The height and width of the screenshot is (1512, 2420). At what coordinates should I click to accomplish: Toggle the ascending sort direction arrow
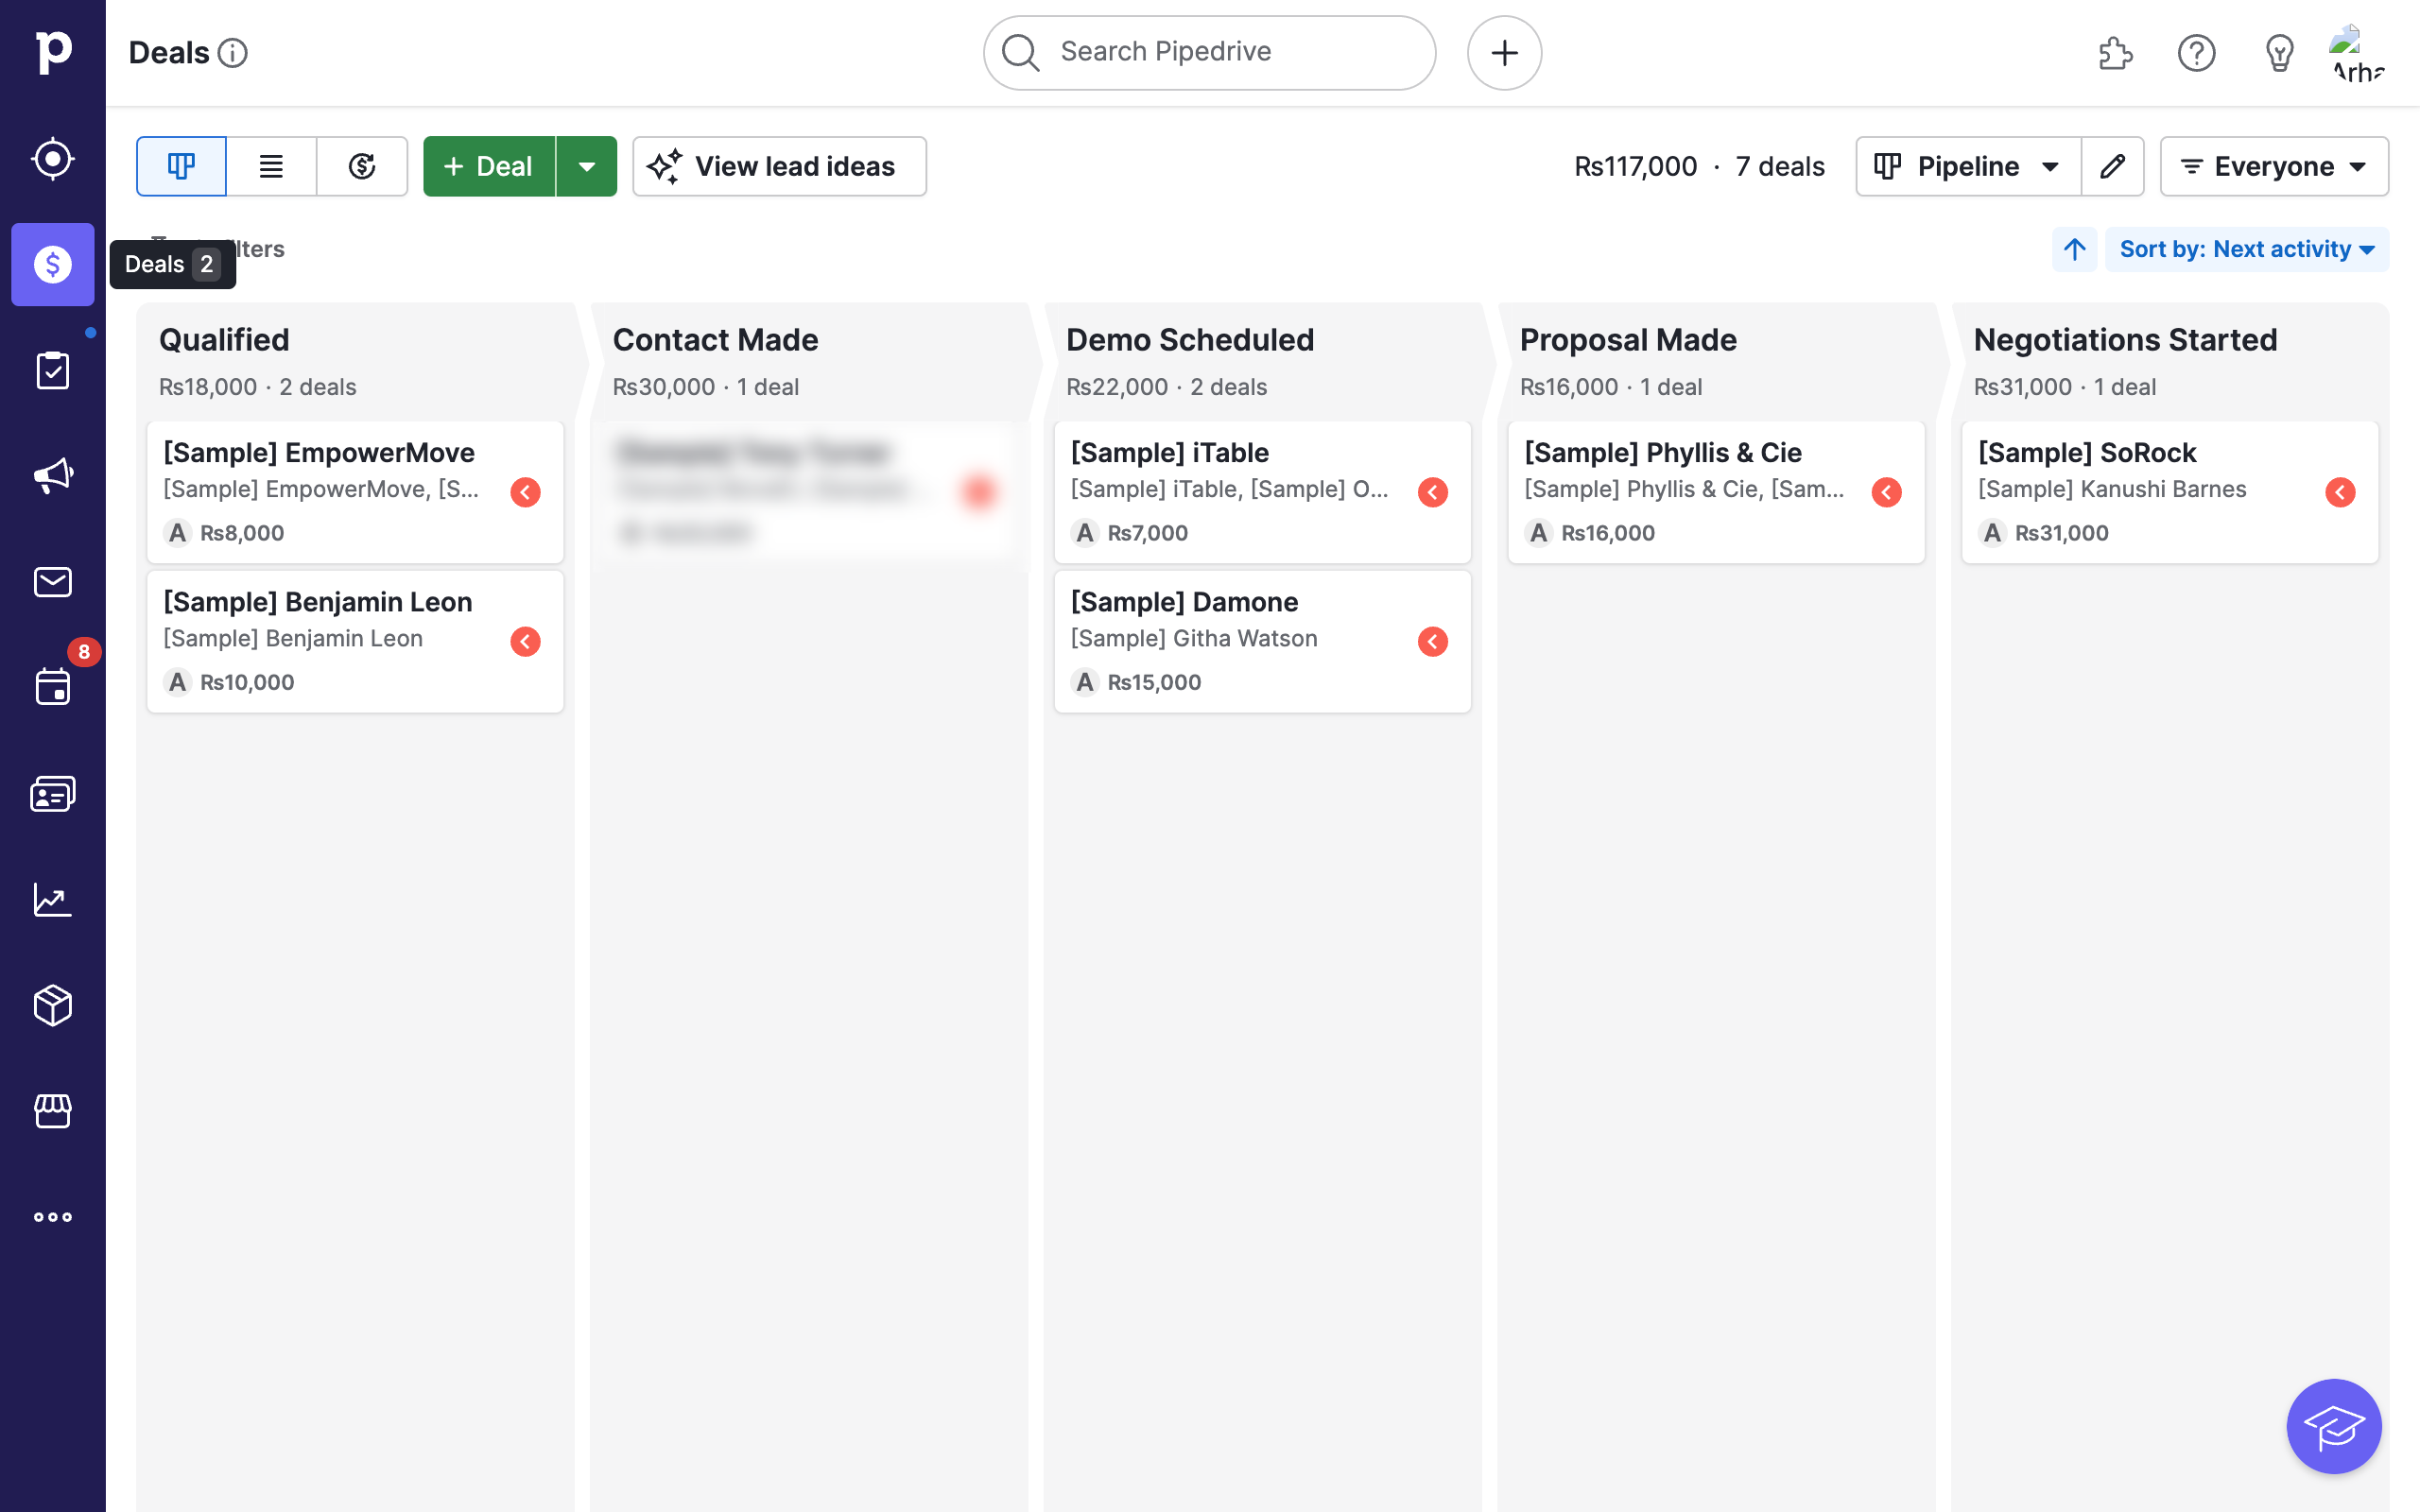pyautogui.click(x=2074, y=249)
